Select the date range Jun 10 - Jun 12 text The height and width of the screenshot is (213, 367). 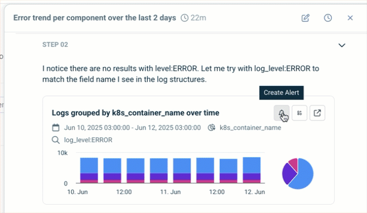coord(133,128)
